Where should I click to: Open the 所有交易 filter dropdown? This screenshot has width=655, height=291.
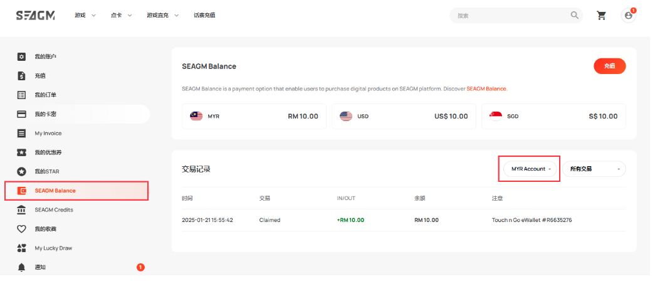tap(594, 169)
